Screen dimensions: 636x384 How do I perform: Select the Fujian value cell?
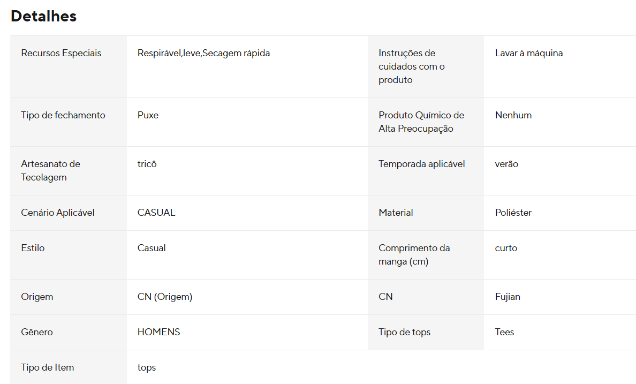click(x=508, y=297)
